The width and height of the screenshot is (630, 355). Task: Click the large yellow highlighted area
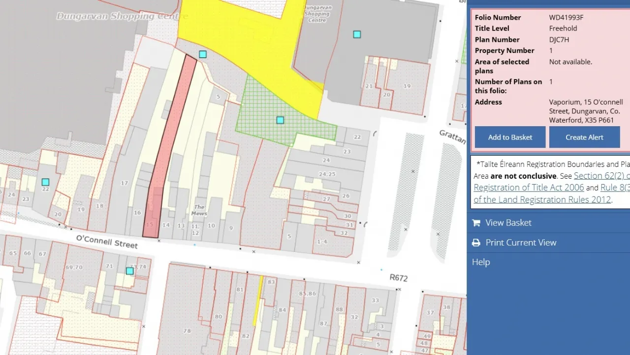point(246,39)
